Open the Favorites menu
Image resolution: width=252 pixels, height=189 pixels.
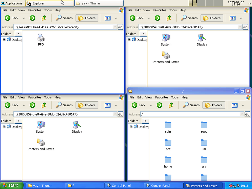35,10
